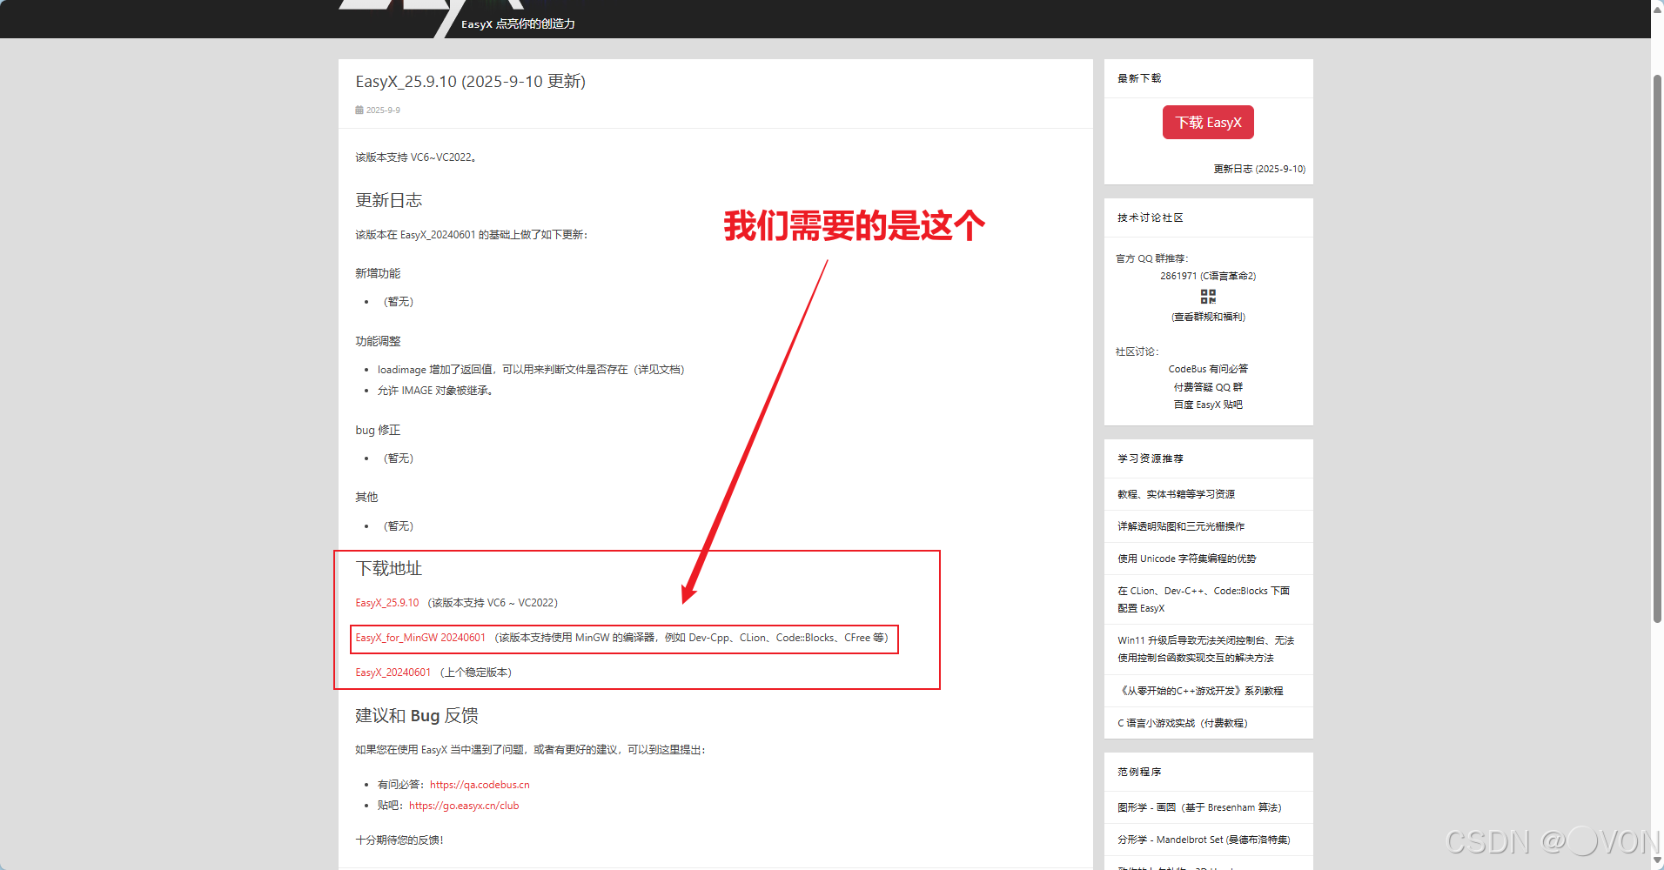Open C 语言小游戏实战 (付费教程) link
This screenshot has height=870, width=1664.
pyautogui.click(x=1183, y=723)
